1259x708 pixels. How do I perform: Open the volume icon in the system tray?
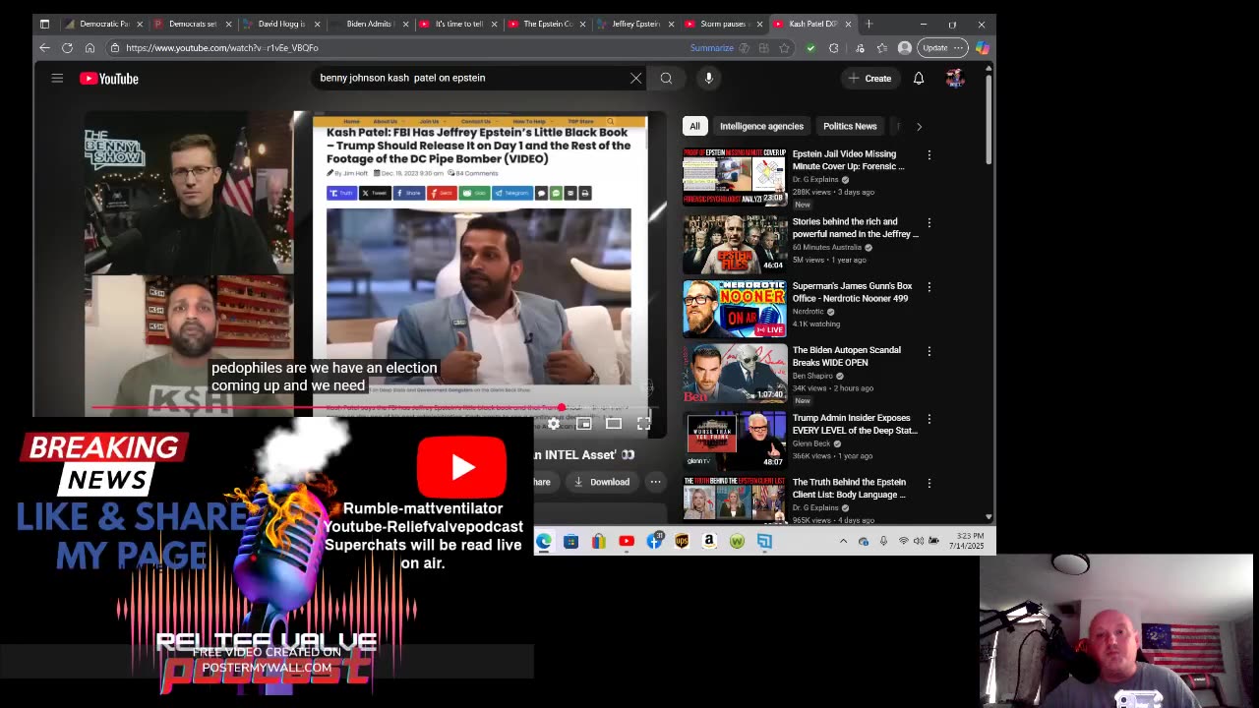click(918, 541)
